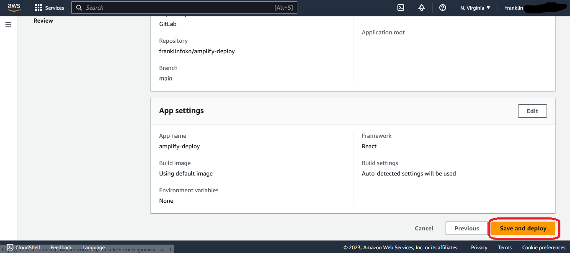570x253 pixels.
Task: Click the CloudShell icon in top bar
Action: click(401, 8)
